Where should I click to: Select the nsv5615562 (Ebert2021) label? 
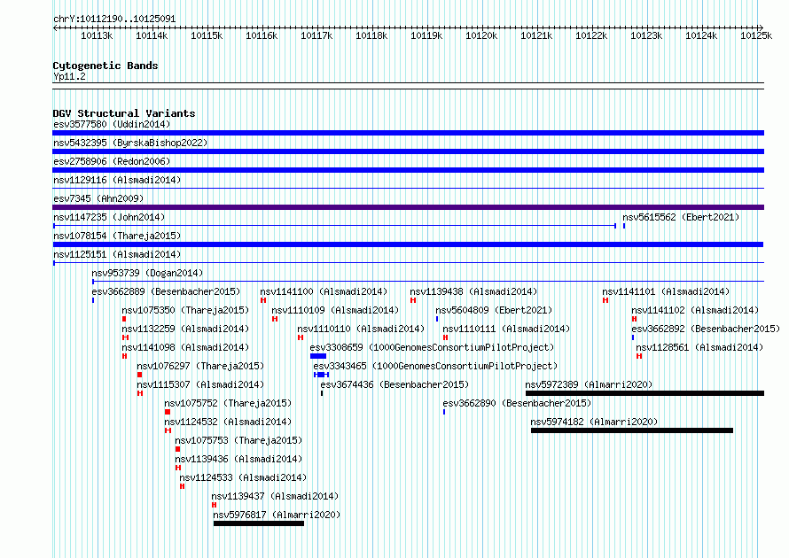coord(681,217)
